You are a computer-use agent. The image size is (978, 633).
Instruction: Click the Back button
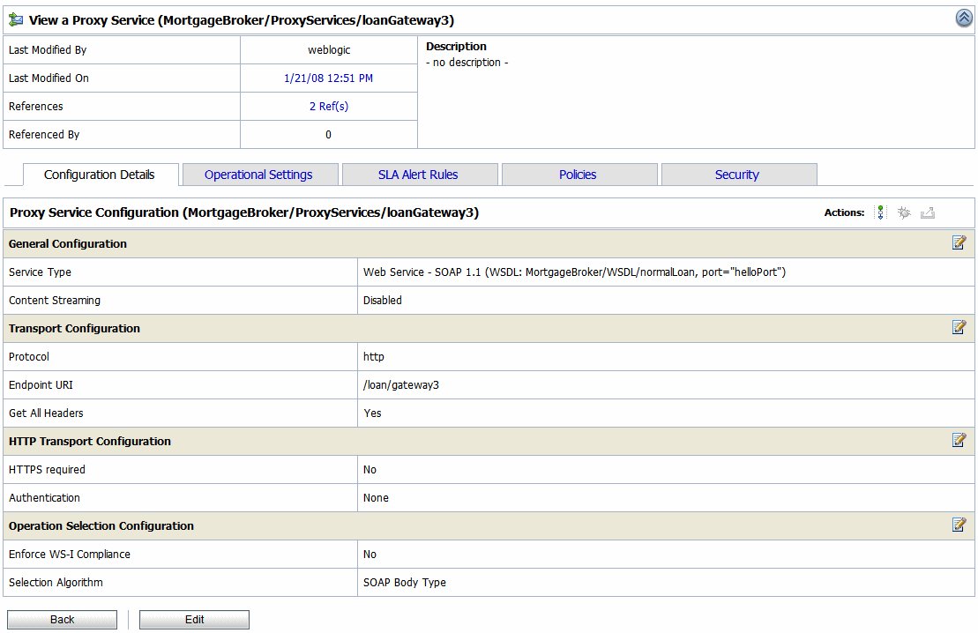tap(63, 619)
